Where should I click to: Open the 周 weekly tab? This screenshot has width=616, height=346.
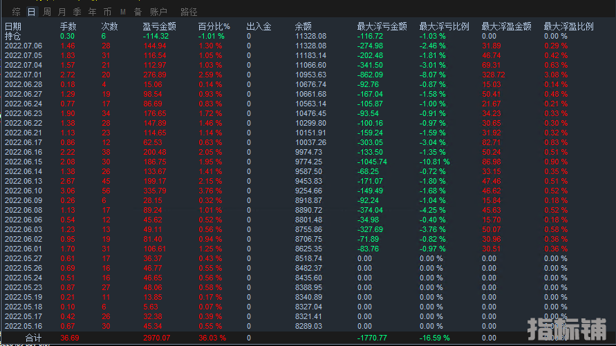coord(47,12)
